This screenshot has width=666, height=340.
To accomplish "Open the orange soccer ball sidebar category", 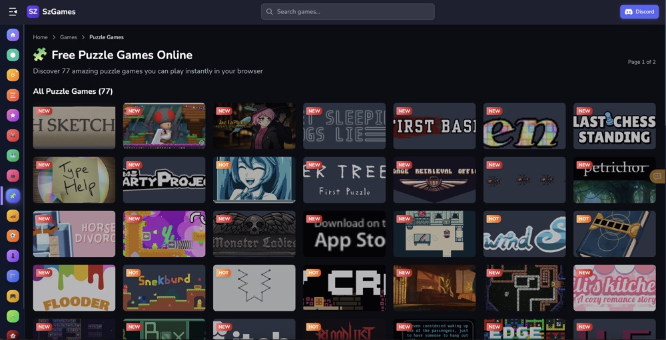I will pyautogui.click(x=13, y=236).
